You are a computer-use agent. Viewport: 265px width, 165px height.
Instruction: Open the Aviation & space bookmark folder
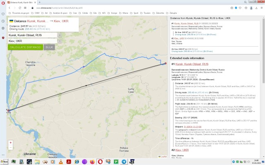click(x=58, y=13)
